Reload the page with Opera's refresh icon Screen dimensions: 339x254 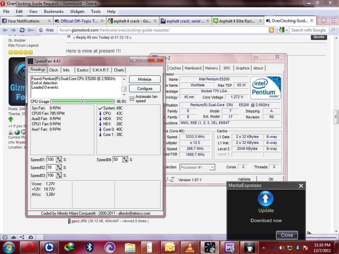pos(22,30)
